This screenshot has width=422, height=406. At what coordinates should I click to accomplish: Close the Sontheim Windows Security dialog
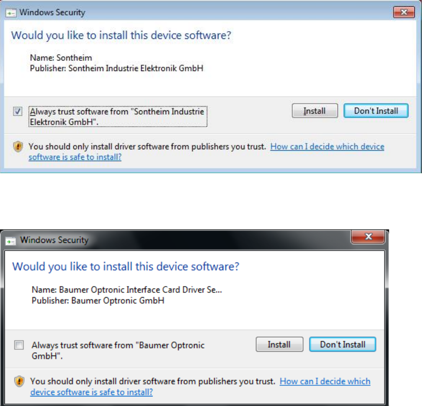(404, 12)
